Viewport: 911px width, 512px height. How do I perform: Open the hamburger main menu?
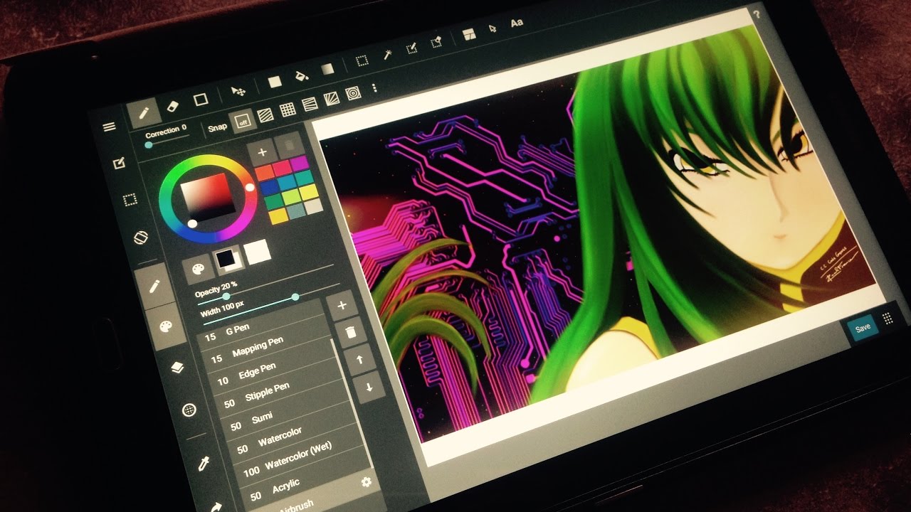point(109,127)
